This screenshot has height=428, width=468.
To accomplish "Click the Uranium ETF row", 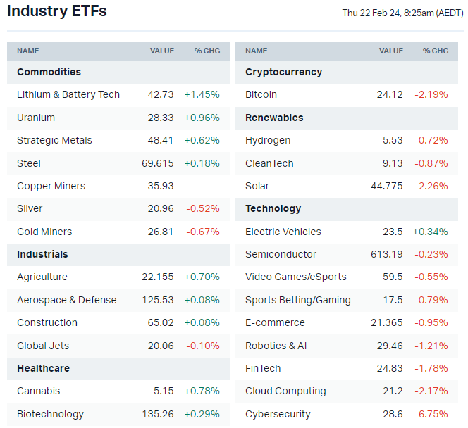I will (36, 118).
